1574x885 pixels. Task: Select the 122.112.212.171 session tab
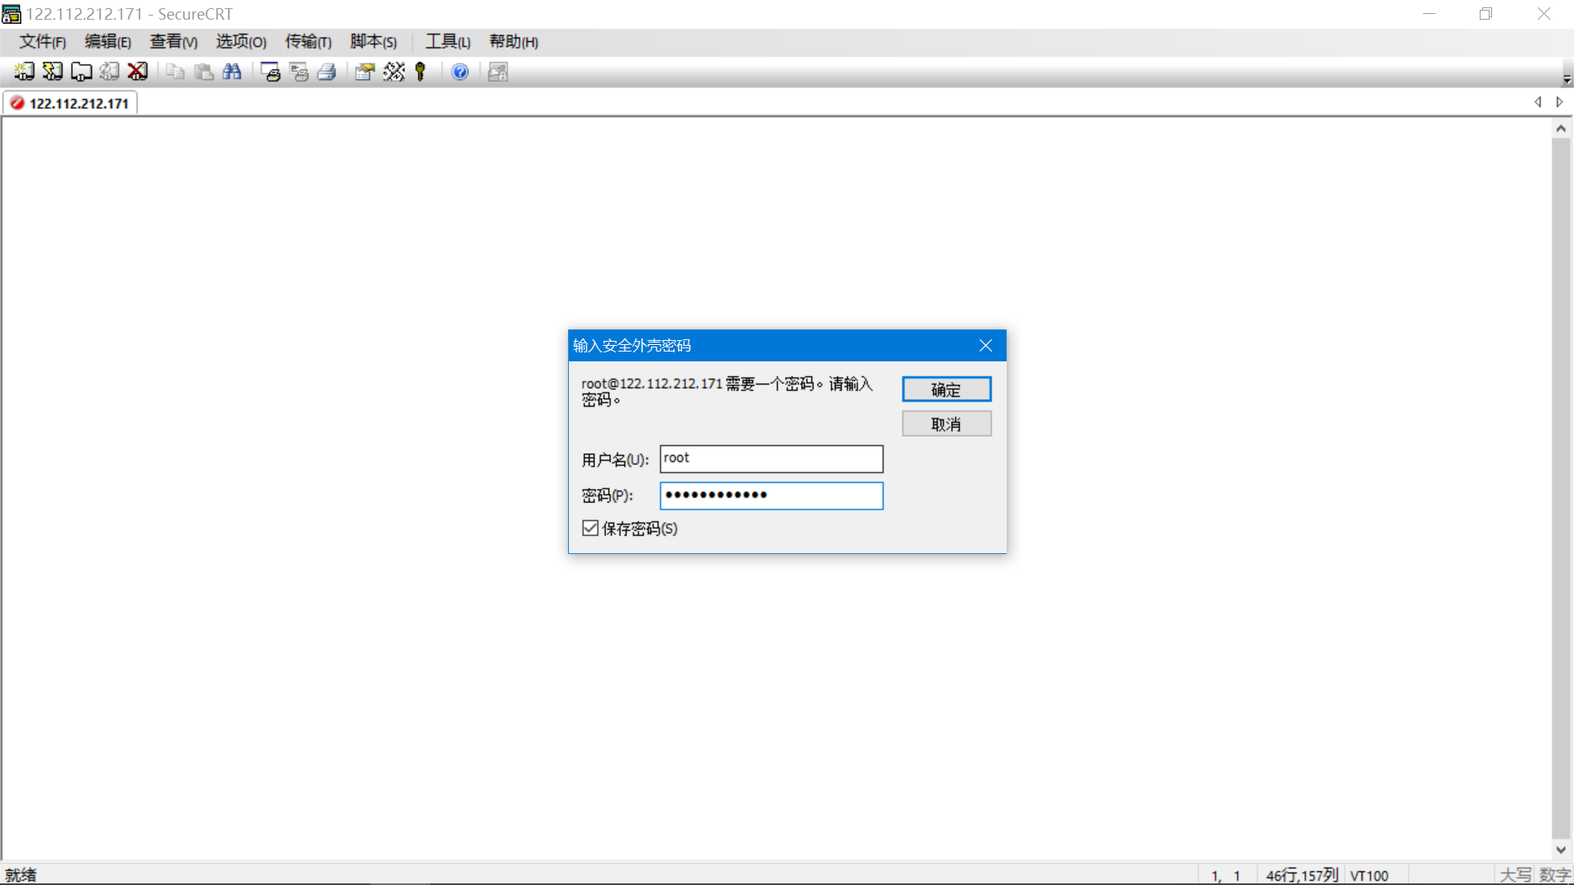pos(72,103)
